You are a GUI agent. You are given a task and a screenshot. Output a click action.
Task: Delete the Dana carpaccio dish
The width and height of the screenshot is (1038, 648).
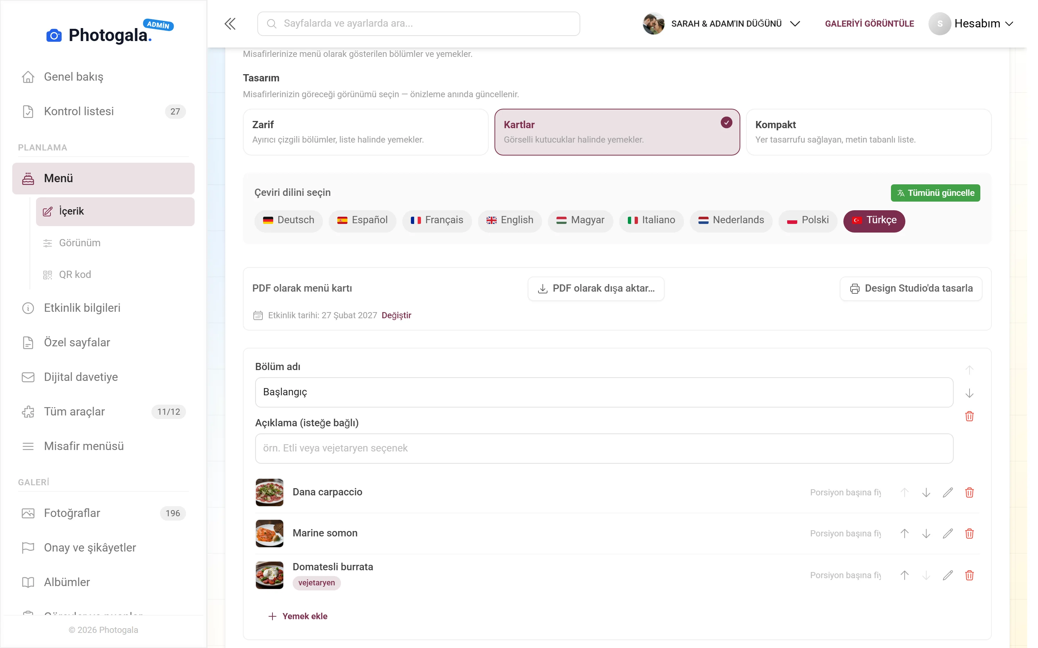click(969, 492)
